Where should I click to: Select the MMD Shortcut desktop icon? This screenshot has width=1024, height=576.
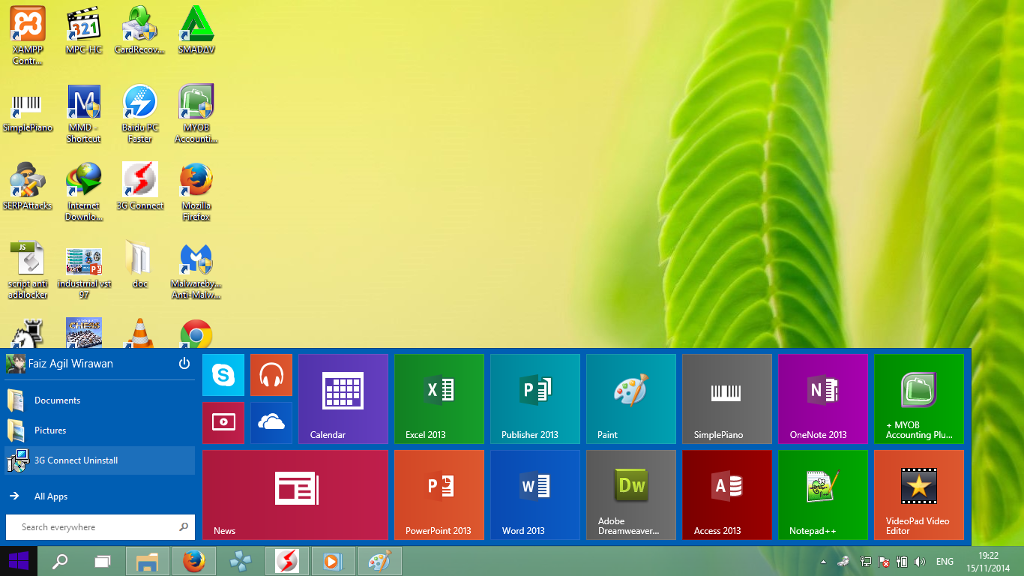(84, 114)
